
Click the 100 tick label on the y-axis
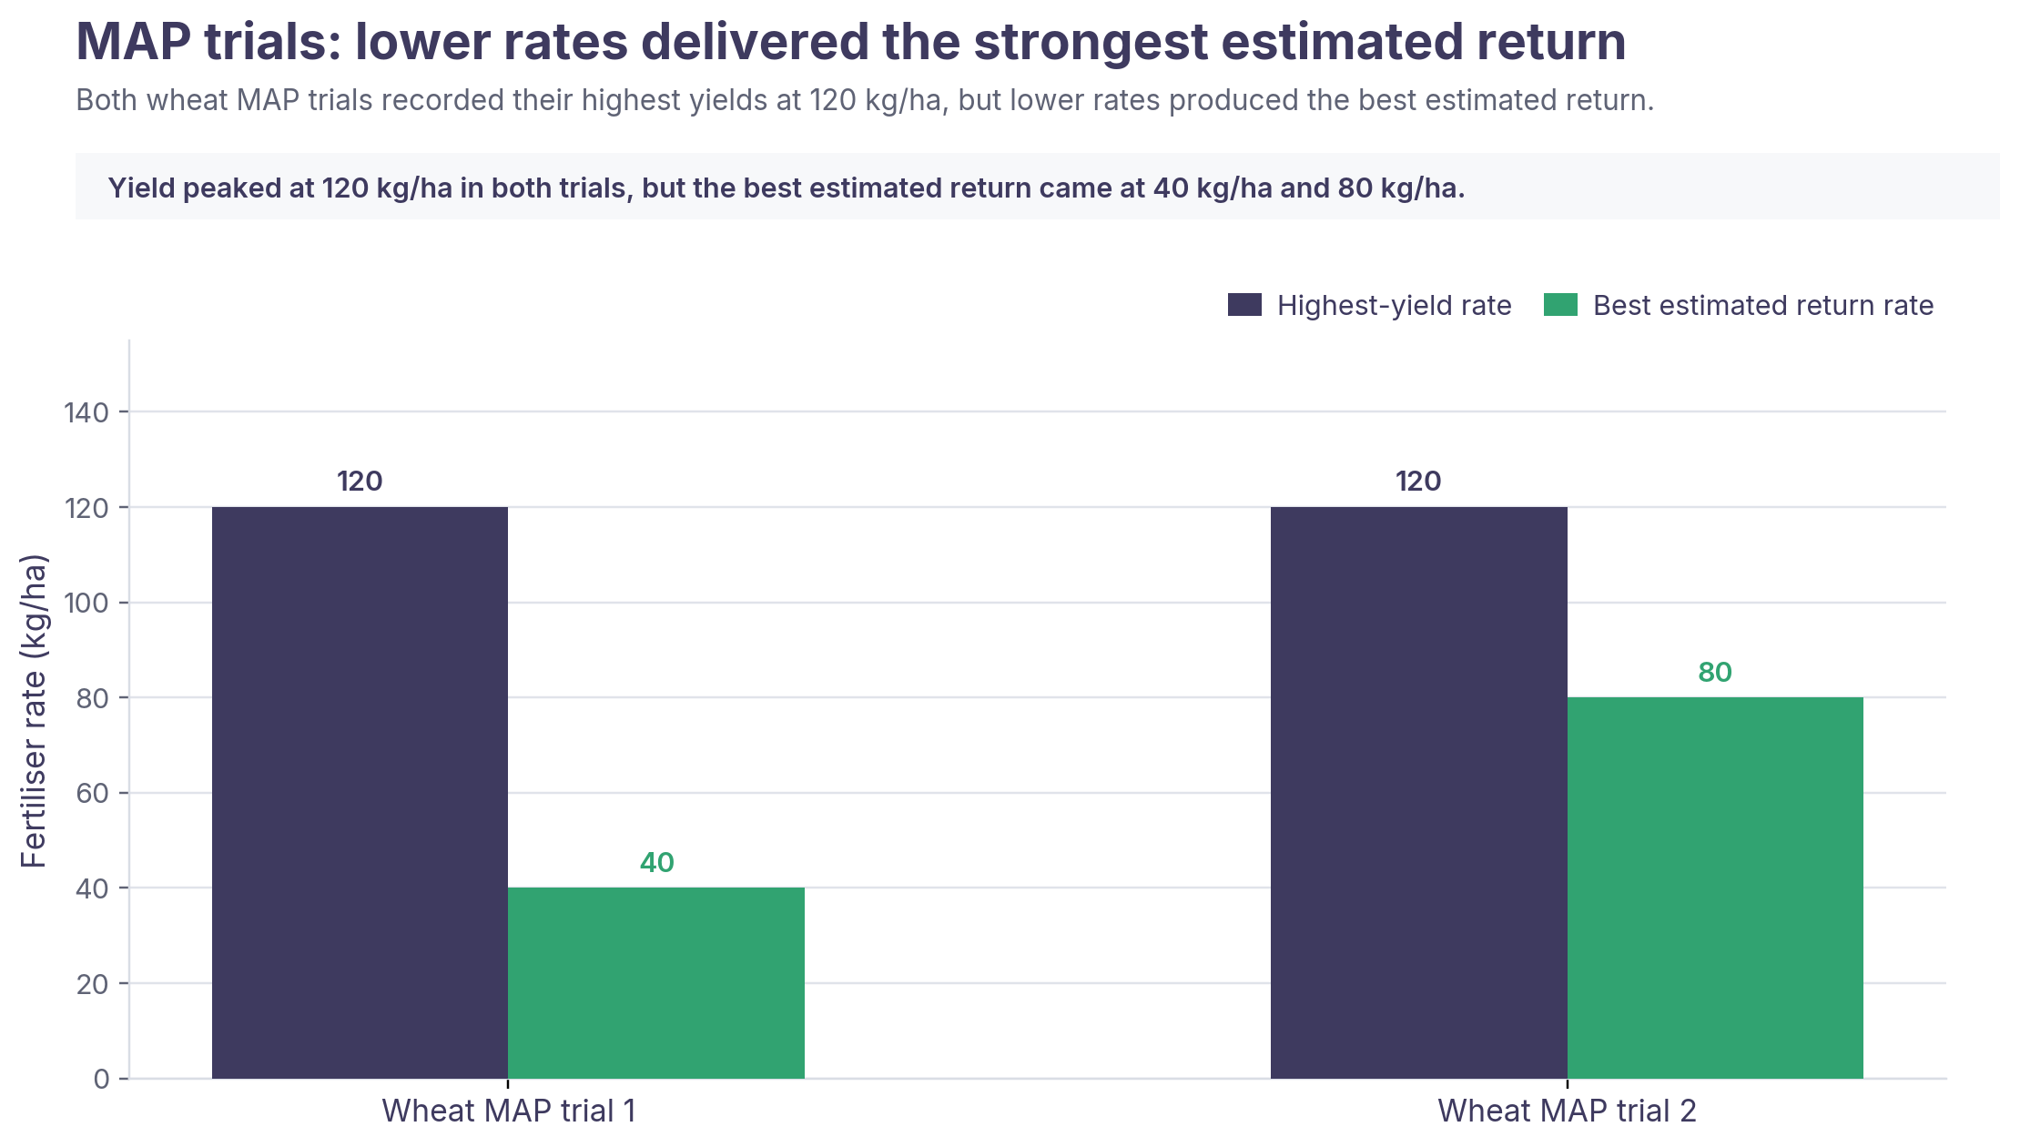pos(86,603)
